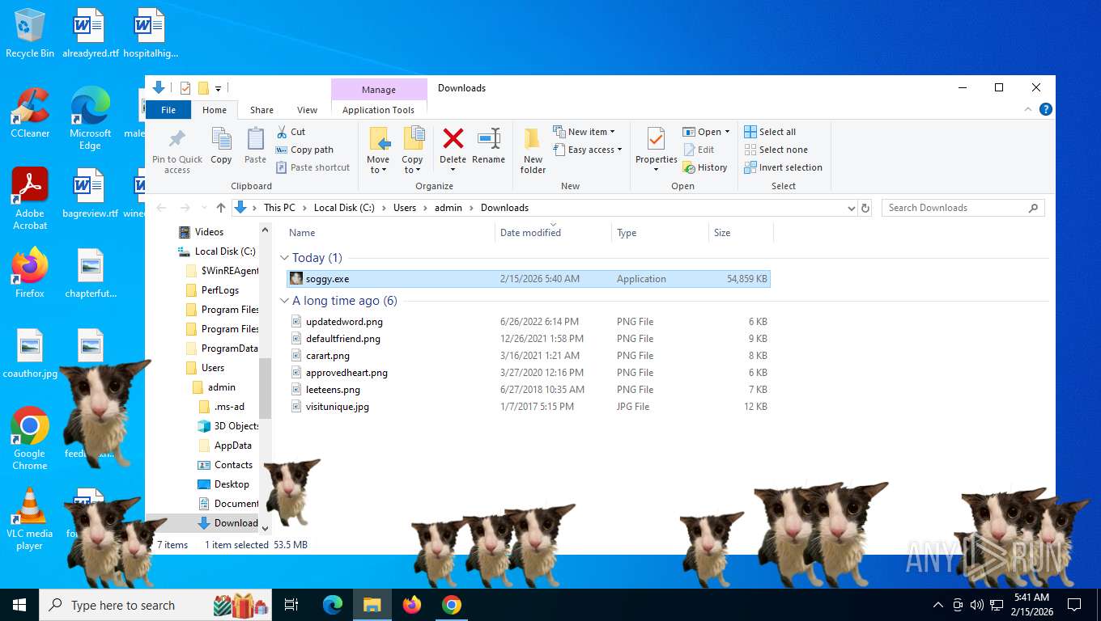This screenshot has height=621, width=1101.
Task: Open the Copy to dropdown
Action: point(412,165)
